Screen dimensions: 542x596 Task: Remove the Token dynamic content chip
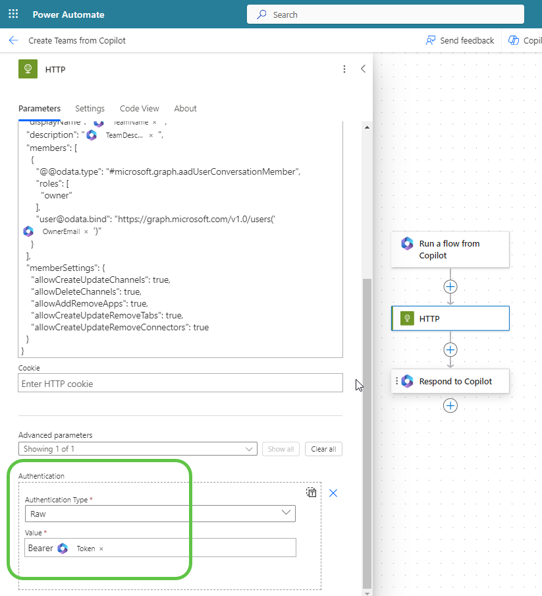click(101, 549)
